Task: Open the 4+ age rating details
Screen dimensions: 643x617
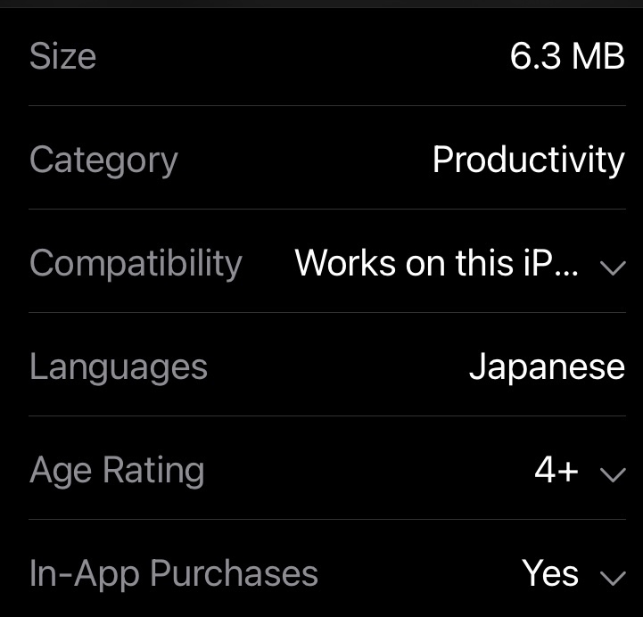Action: point(556,471)
